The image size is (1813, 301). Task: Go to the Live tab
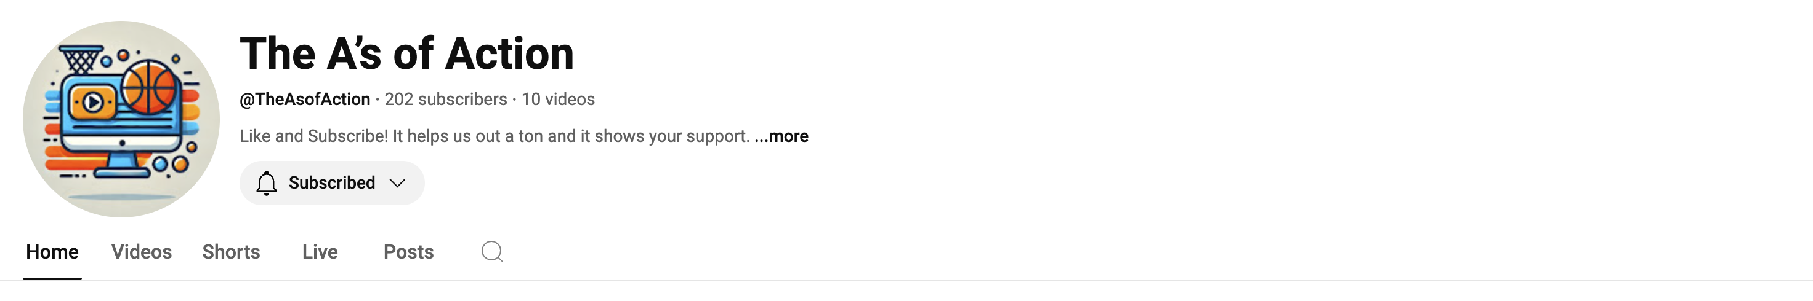(320, 252)
